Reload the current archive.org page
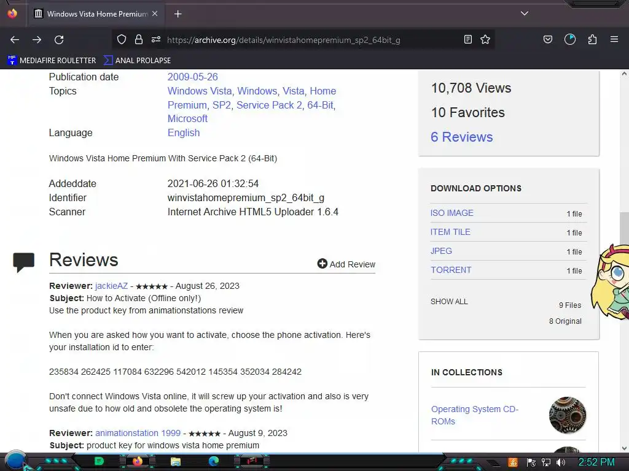 point(59,40)
